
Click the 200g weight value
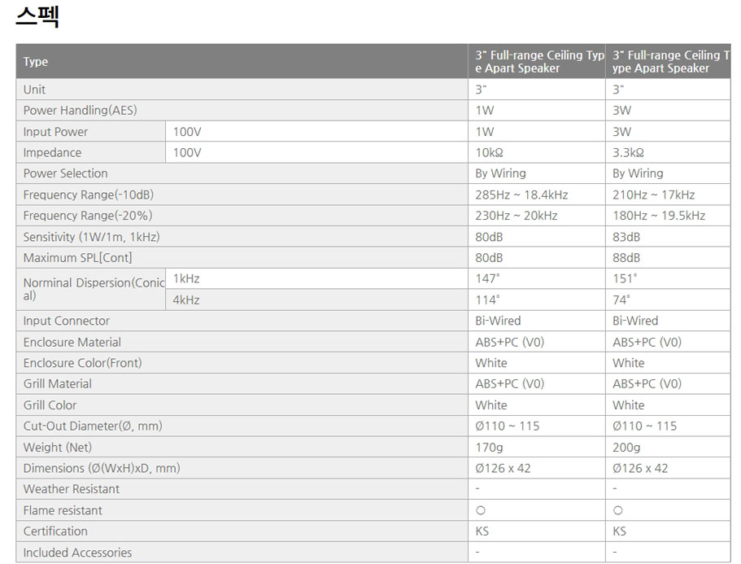626,447
